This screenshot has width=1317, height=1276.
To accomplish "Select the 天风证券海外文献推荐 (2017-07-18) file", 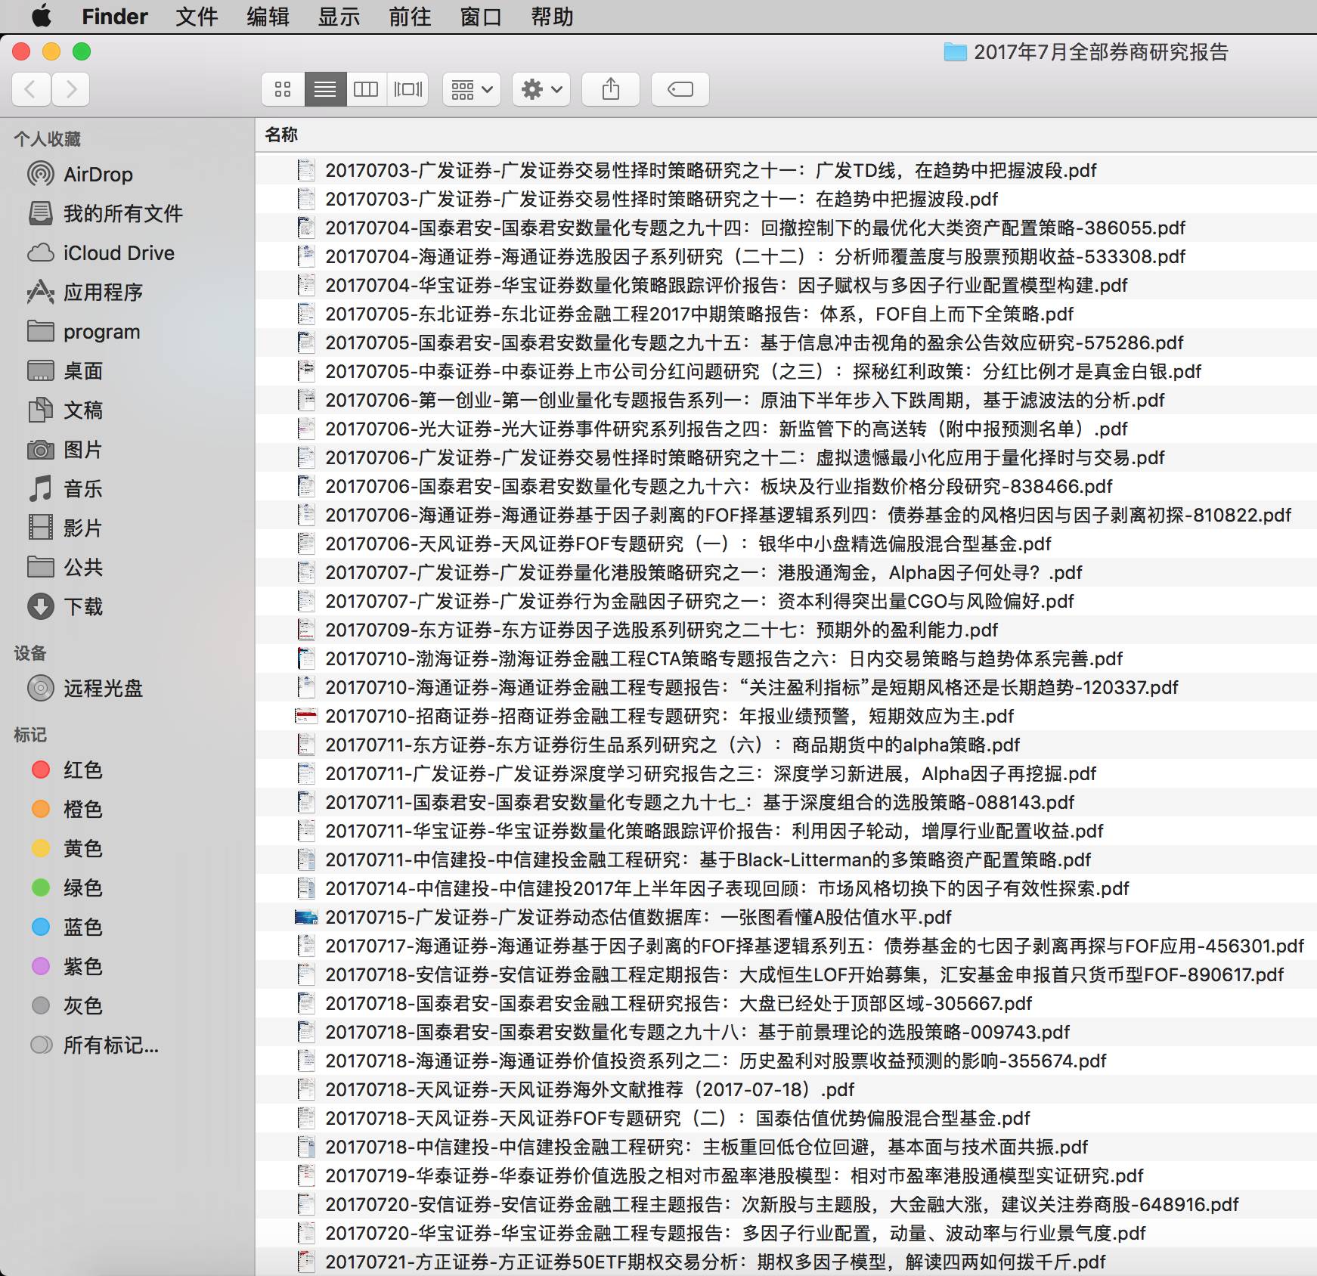I will (x=786, y=1089).
